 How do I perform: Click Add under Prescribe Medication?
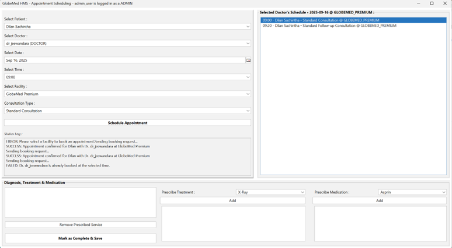tap(380, 201)
